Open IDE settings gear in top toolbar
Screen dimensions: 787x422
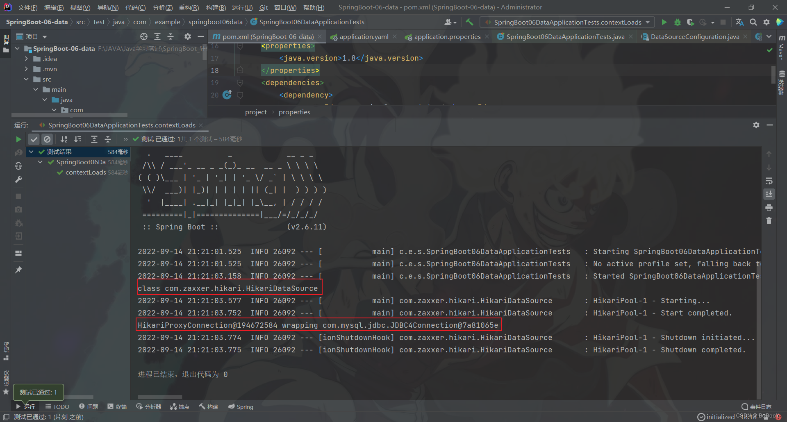767,22
